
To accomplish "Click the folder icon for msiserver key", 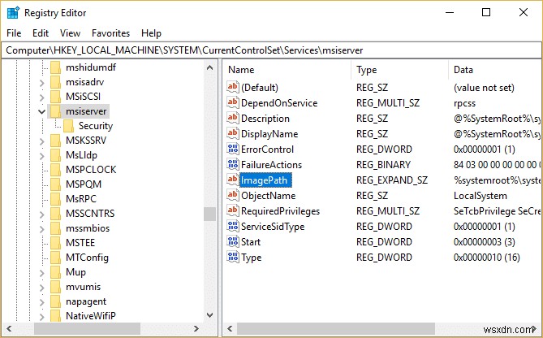I will click(x=55, y=110).
